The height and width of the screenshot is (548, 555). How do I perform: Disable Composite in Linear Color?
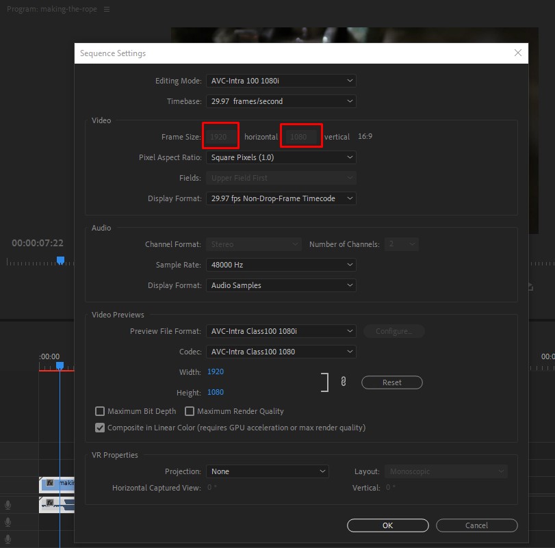pos(100,427)
